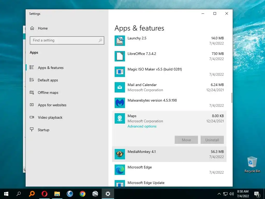Screen dimensions: 265x199
Task: Click the Apps & features list icon
Action: (32, 67)
